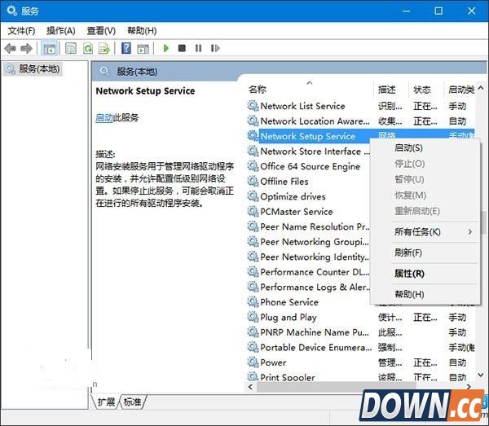
Task: Open the 文件(F) menu
Action: tap(21, 30)
